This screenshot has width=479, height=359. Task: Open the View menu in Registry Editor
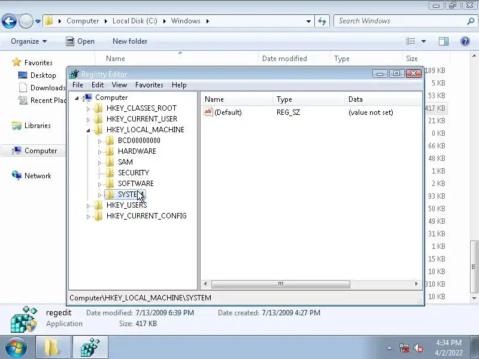pos(119,85)
